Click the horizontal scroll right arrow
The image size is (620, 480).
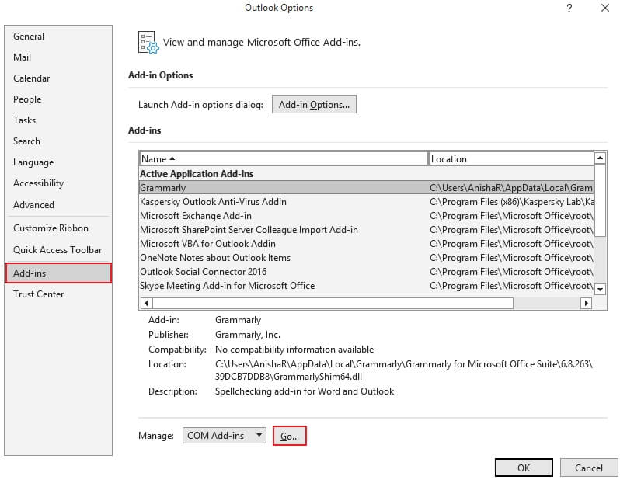pyautogui.click(x=586, y=303)
